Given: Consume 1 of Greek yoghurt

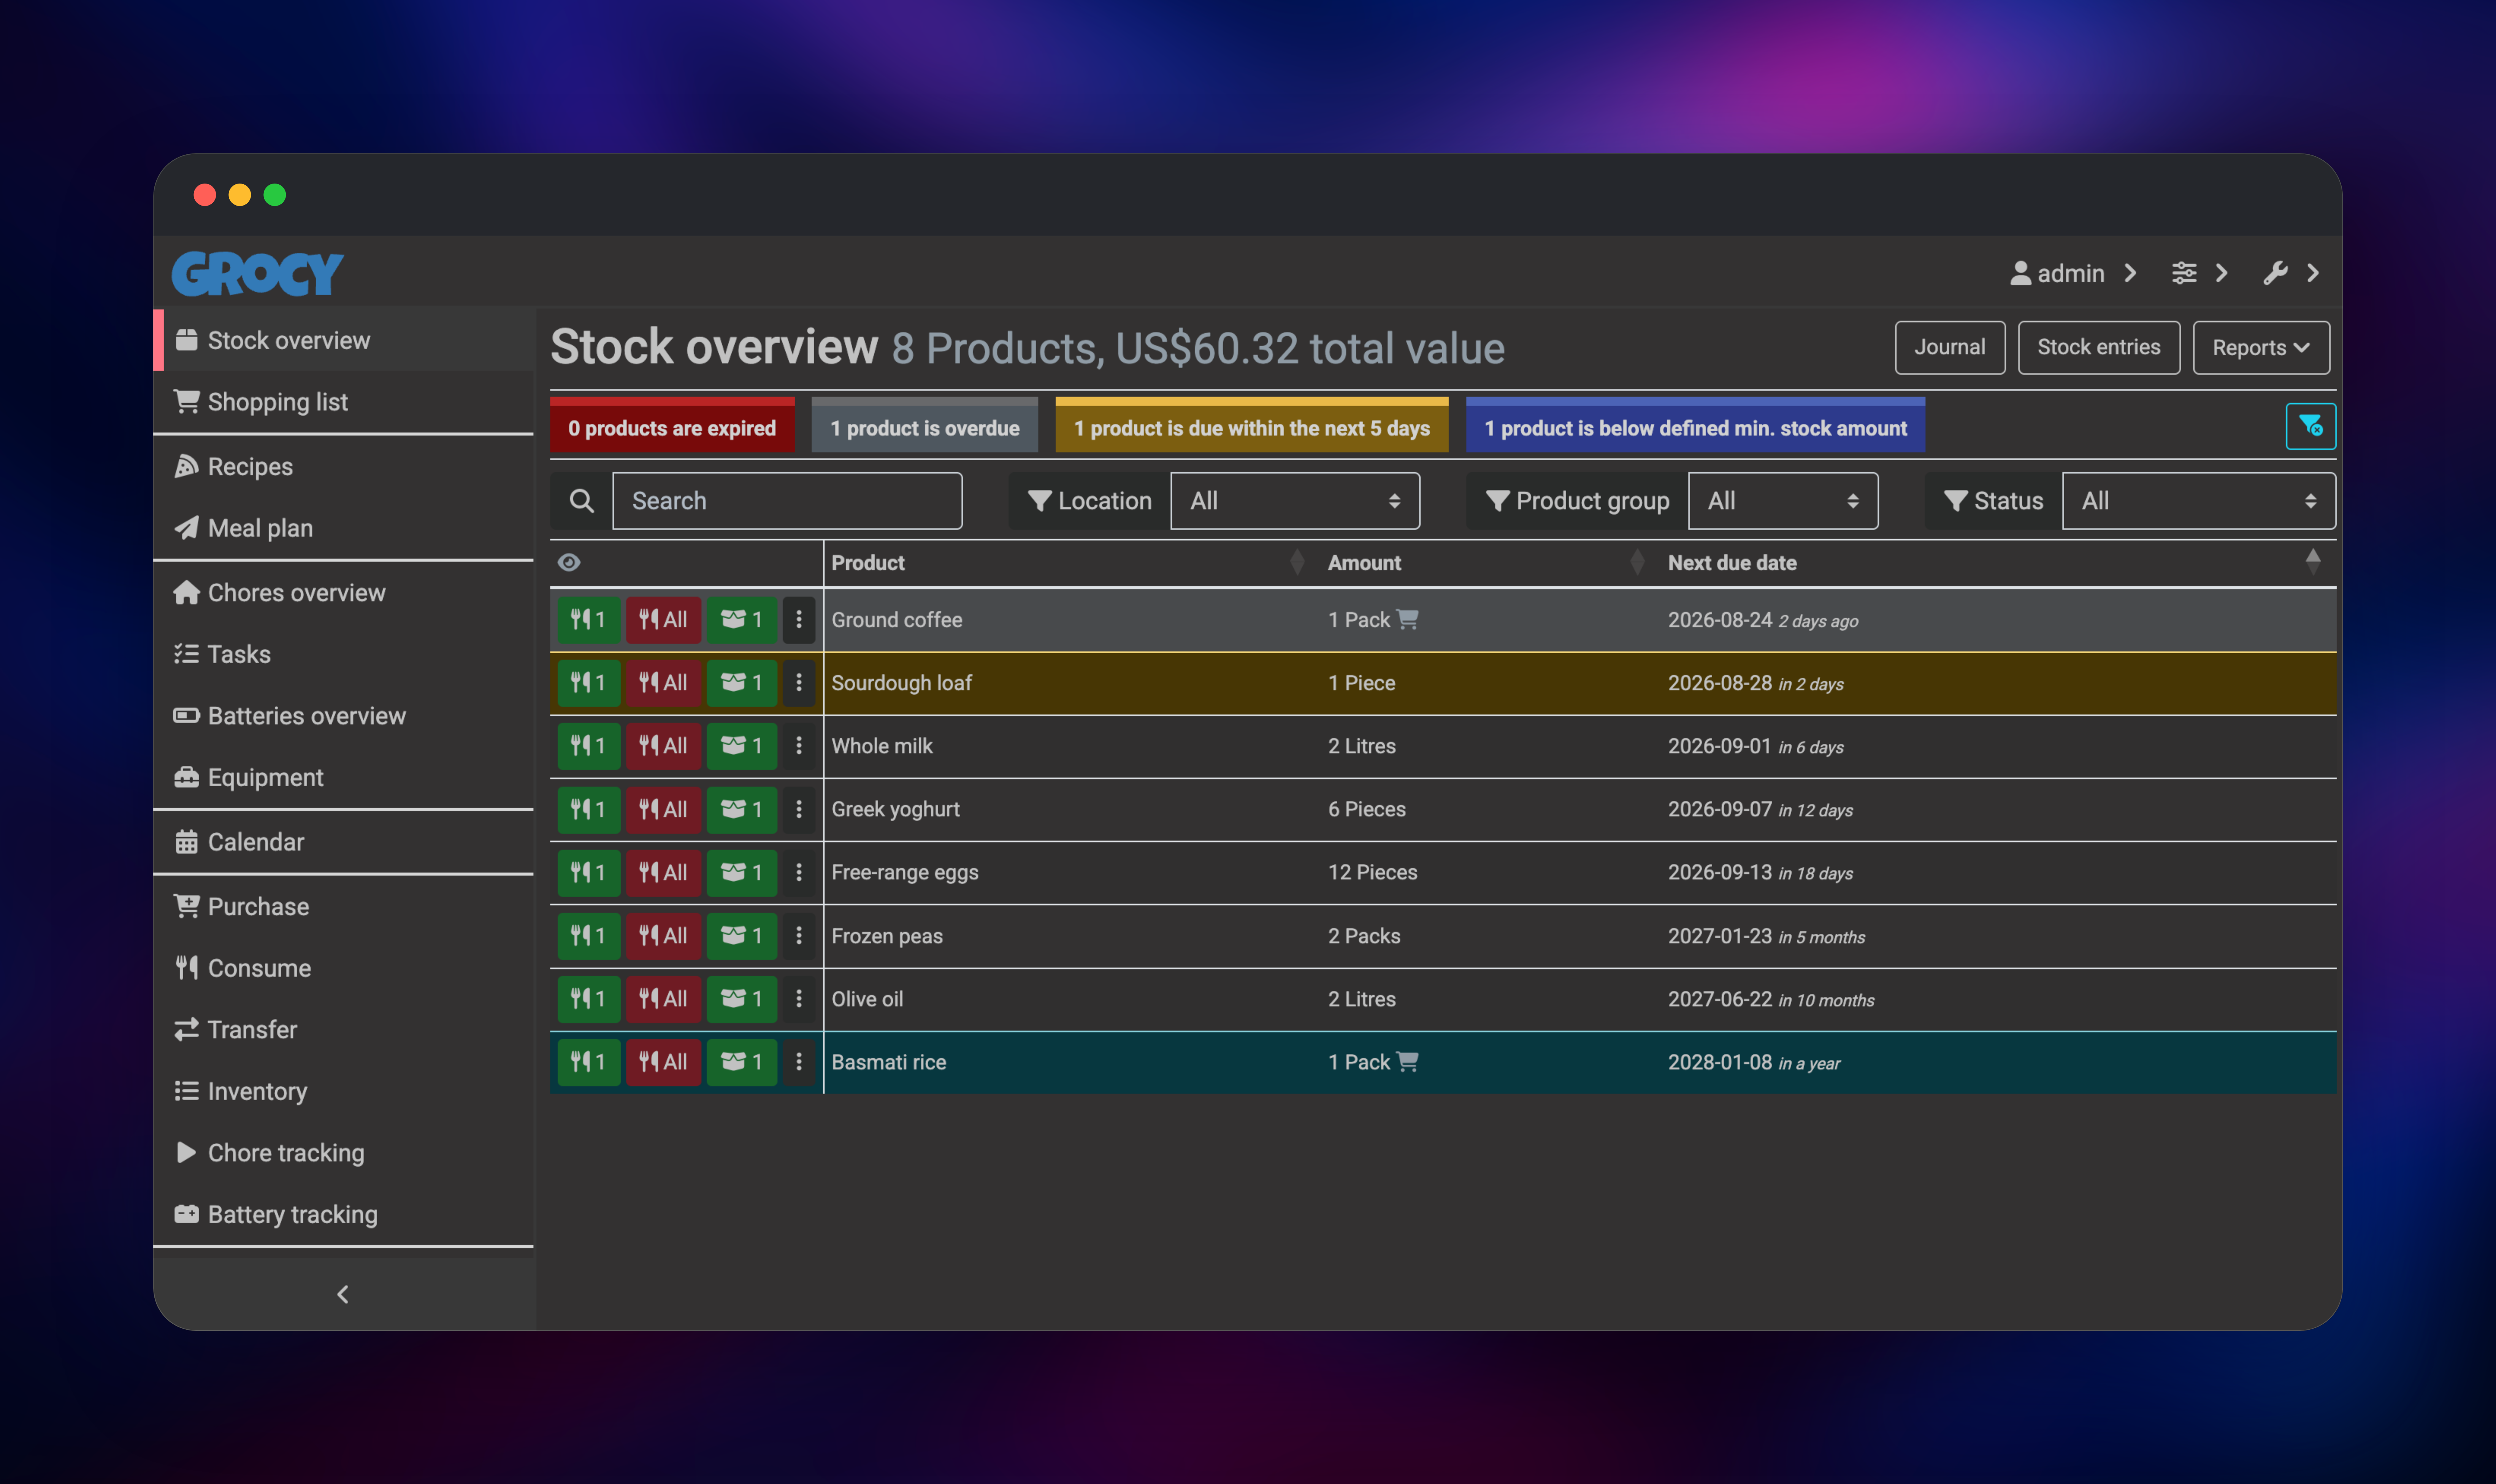Looking at the screenshot, I should [588, 809].
